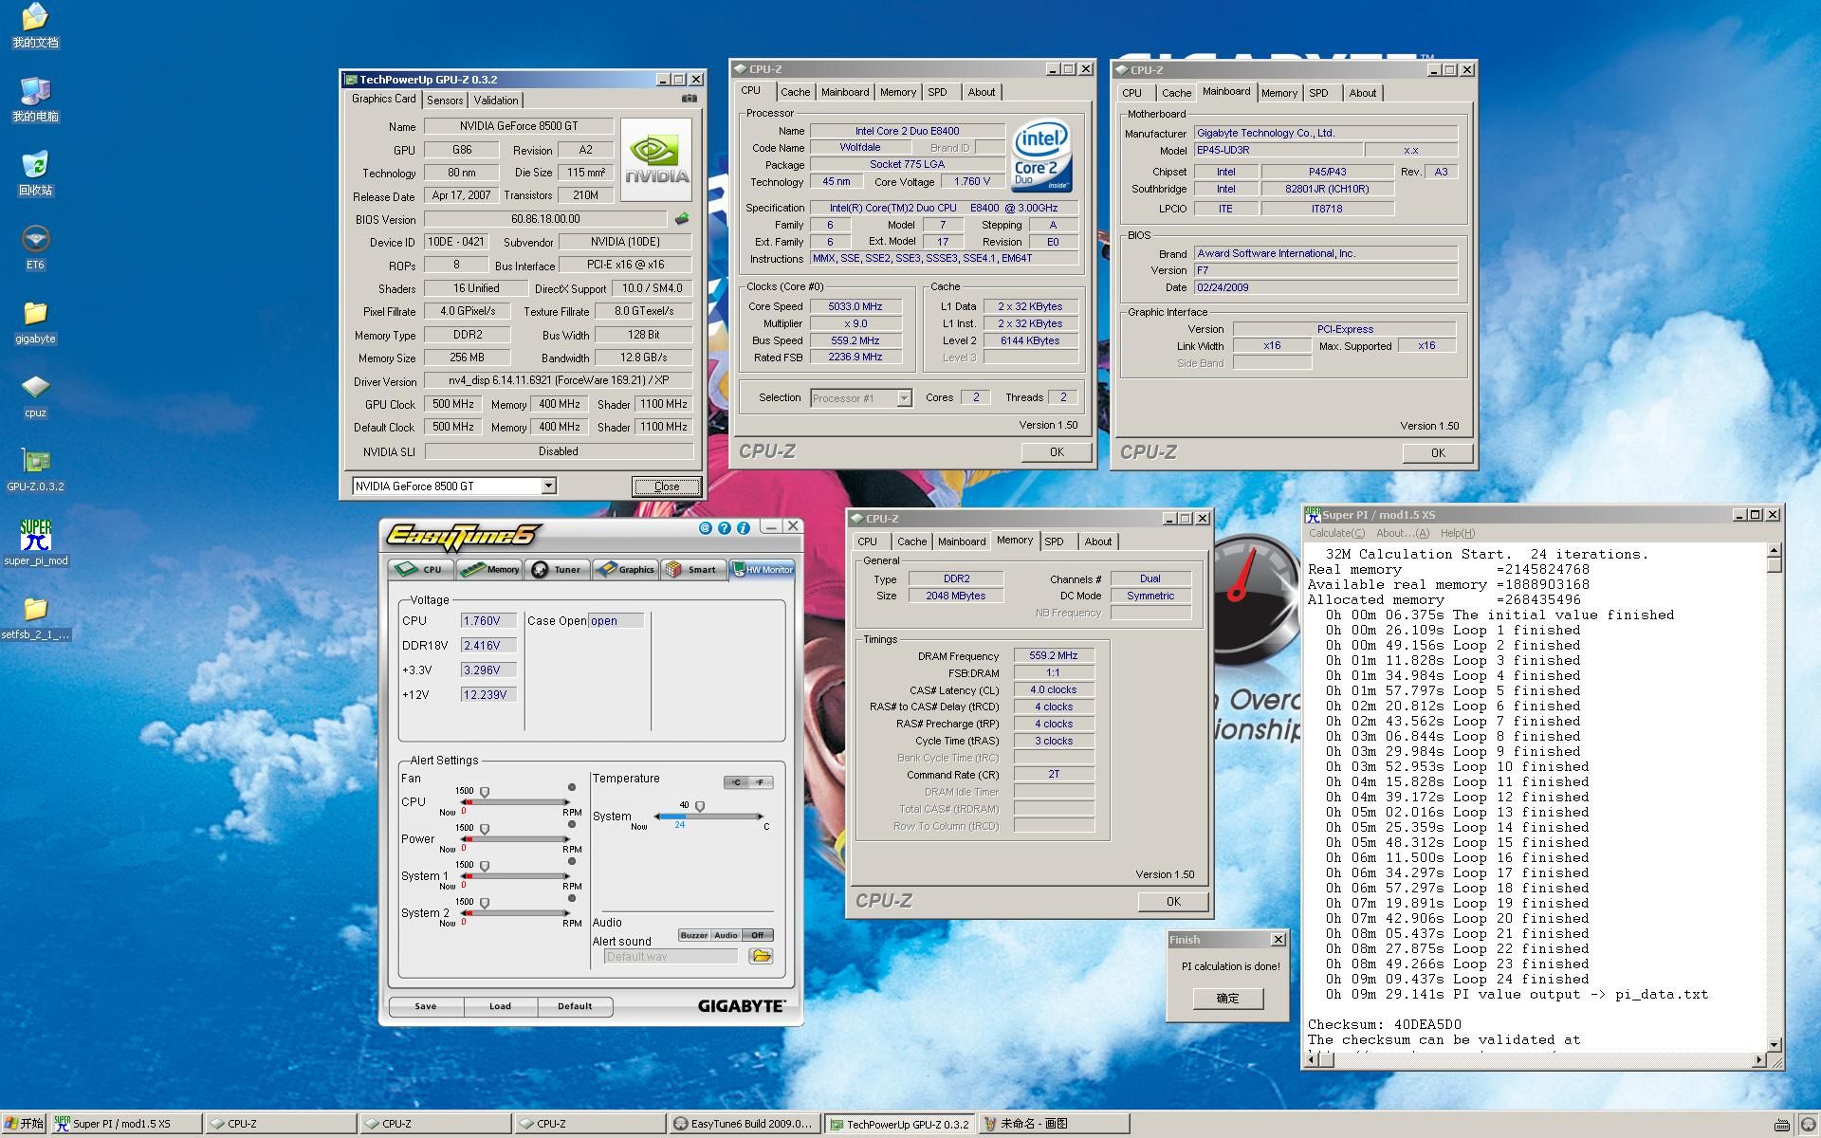Viewport: 1821px width, 1138px height.
Task: Select the cpuz desktop shortcut
Action: pyautogui.click(x=35, y=395)
